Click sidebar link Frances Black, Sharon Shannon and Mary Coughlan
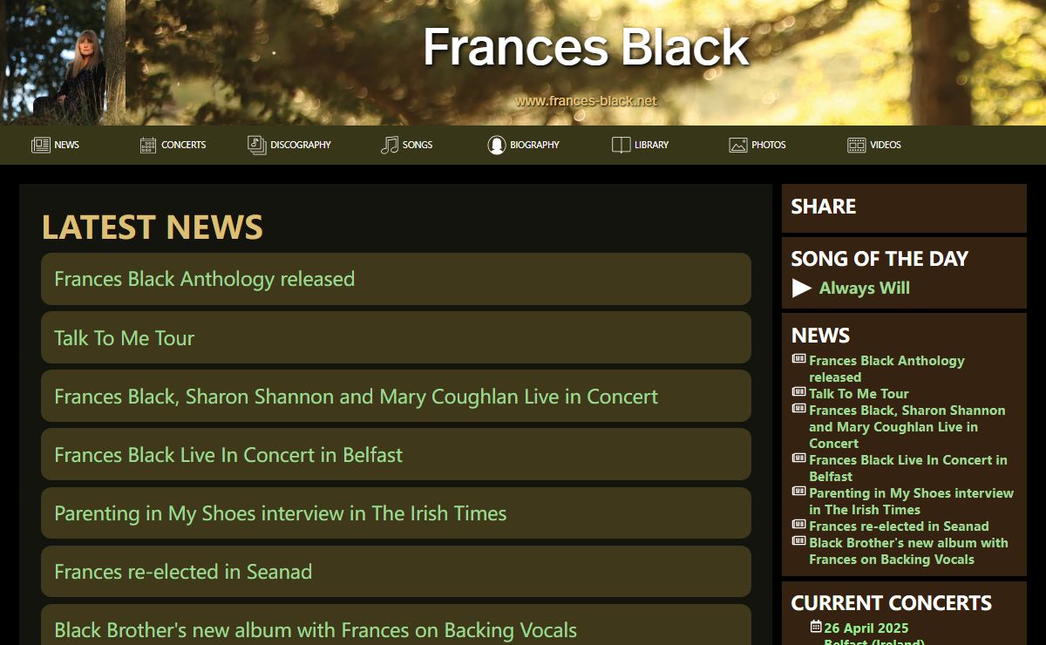The image size is (1046, 645). (907, 426)
